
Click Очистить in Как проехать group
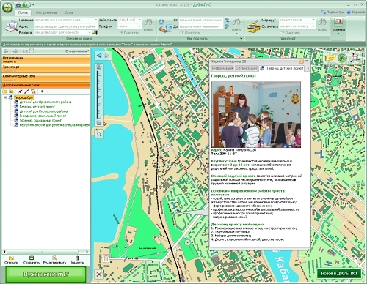190,33
